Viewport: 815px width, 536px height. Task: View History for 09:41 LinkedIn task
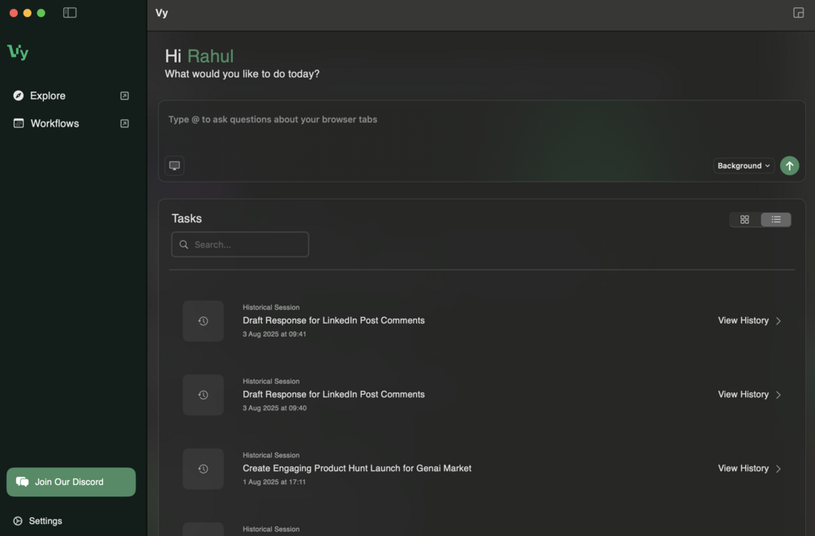point(744,321)
